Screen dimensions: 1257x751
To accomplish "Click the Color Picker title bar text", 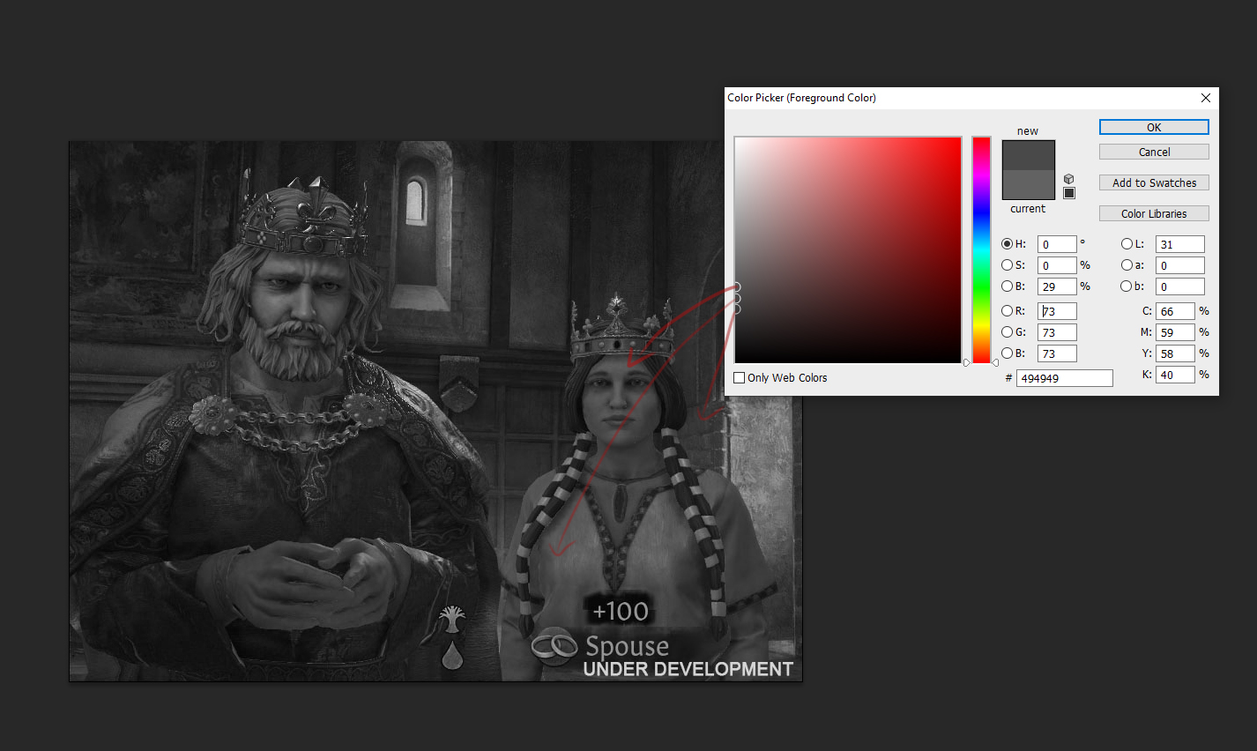I will pos(801,98).
